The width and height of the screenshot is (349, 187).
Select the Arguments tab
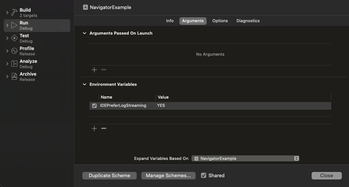pos(193,21)
